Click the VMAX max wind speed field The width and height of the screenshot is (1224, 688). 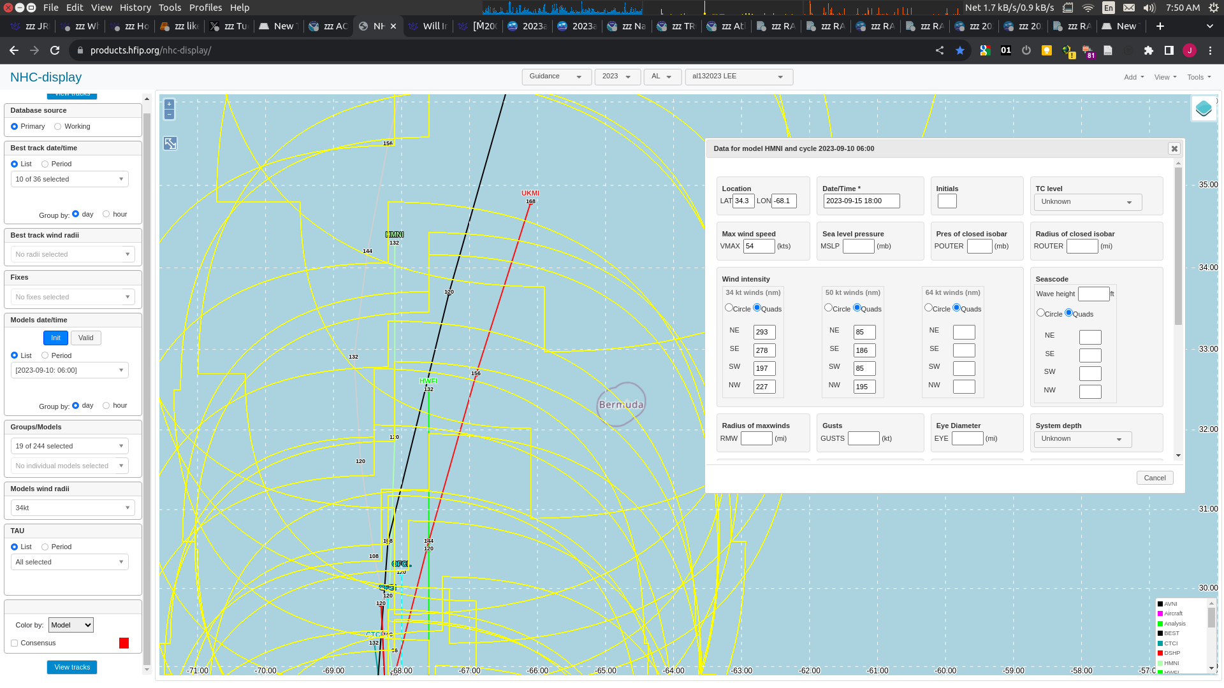[x=759, y=246]
